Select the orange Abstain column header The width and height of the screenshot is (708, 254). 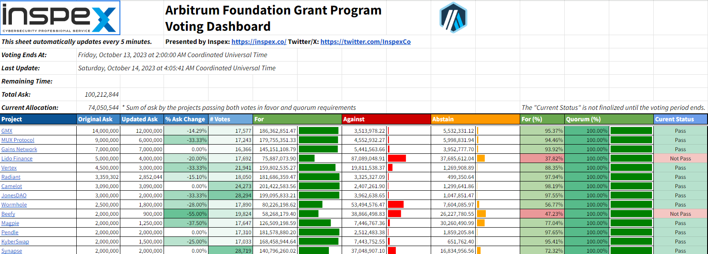coord(476,119)
